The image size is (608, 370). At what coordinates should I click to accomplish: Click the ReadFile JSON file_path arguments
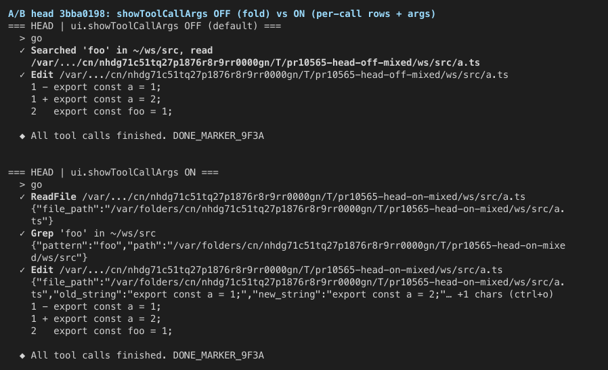coord(298,215)
